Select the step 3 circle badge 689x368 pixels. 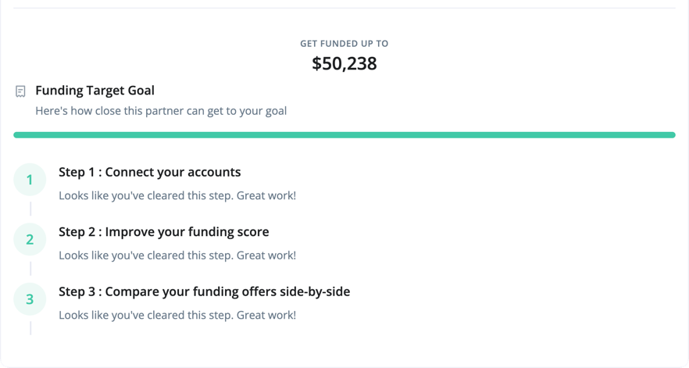tap(30, 299)
